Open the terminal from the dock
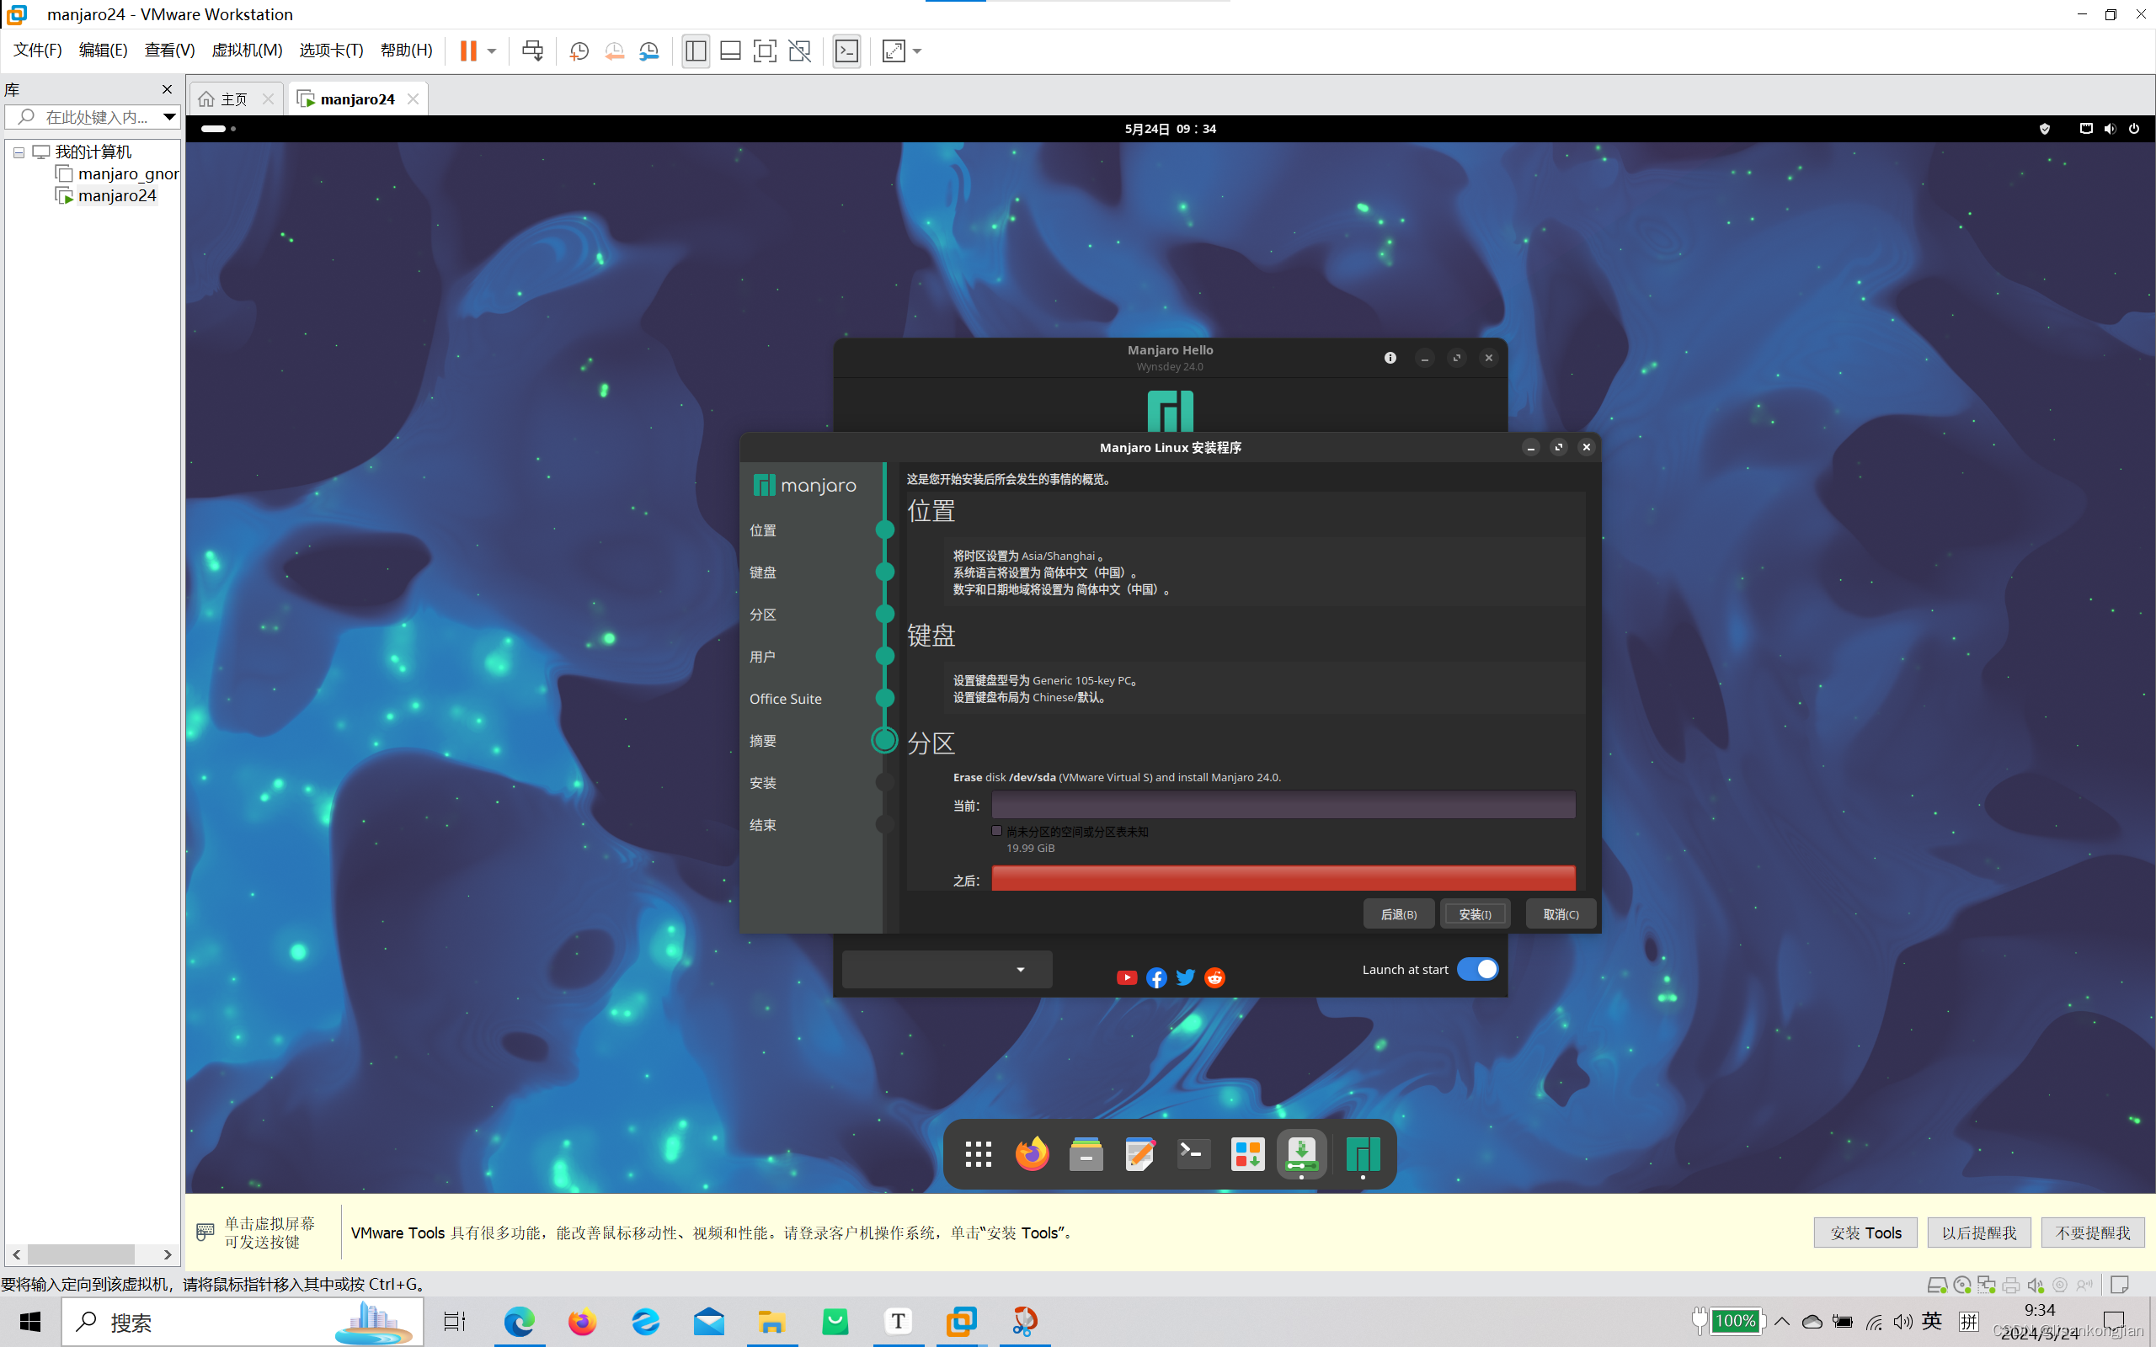This screenshot has height=1347, width=2156. click(1194, 1153)
